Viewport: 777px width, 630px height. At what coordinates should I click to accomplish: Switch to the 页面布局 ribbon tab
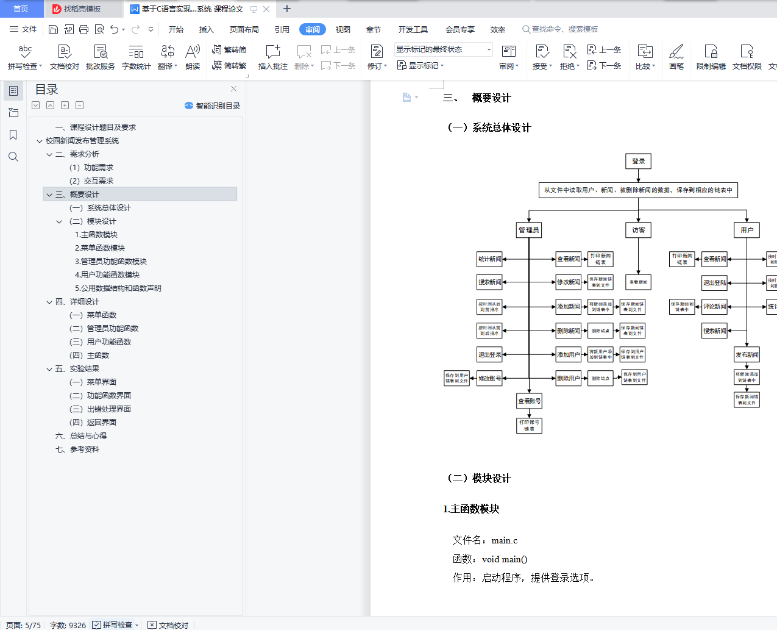pyautogui.click(x=244, y=29)
